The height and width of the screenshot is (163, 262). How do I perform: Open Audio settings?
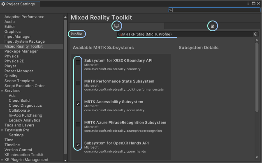[x=9, y=22]
